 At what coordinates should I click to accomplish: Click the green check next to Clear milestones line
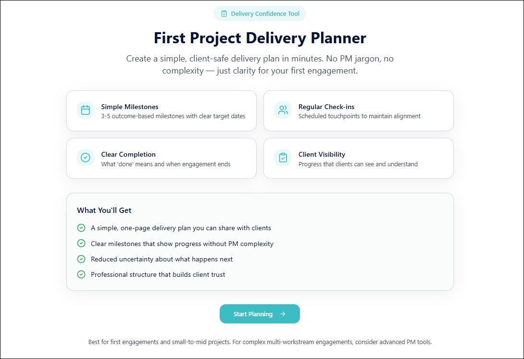[81, 244]
